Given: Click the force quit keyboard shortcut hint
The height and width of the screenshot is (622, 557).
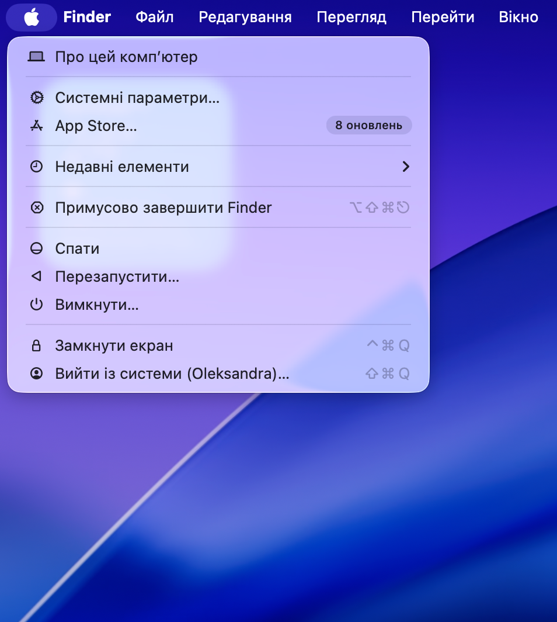Looking at the screenshot, I should 380,208.
